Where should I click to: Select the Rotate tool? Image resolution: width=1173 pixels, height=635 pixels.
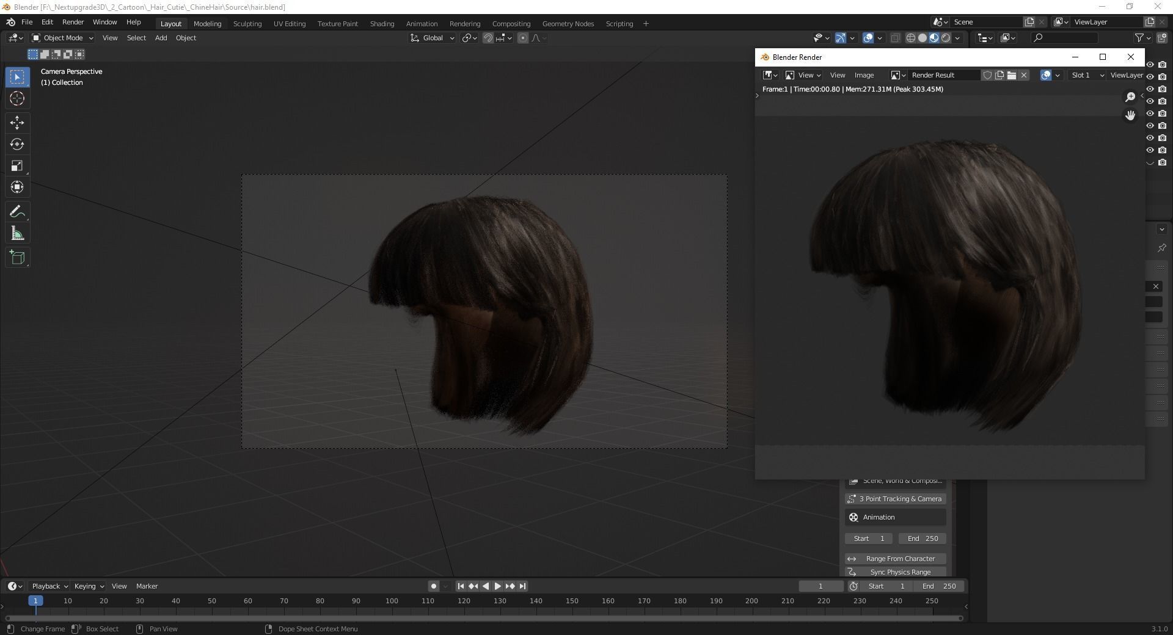(17, 144)
